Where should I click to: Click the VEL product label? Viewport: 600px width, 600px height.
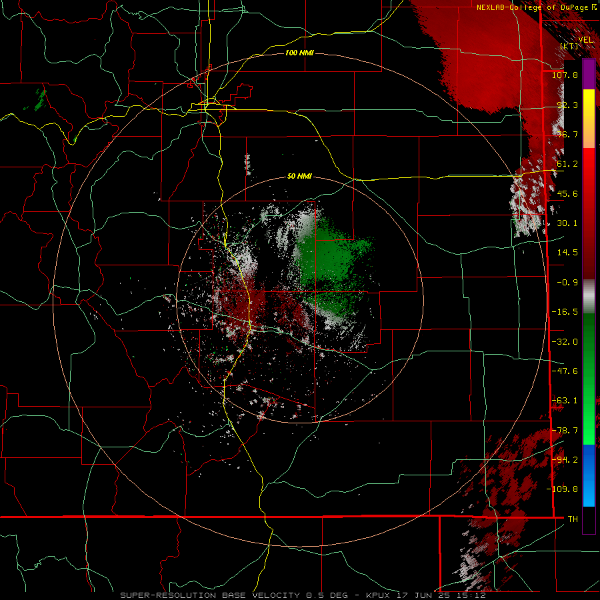tap(586, 40)
